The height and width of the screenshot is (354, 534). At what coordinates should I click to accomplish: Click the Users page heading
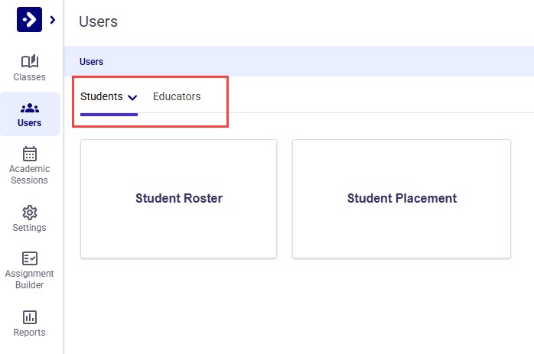98,21
